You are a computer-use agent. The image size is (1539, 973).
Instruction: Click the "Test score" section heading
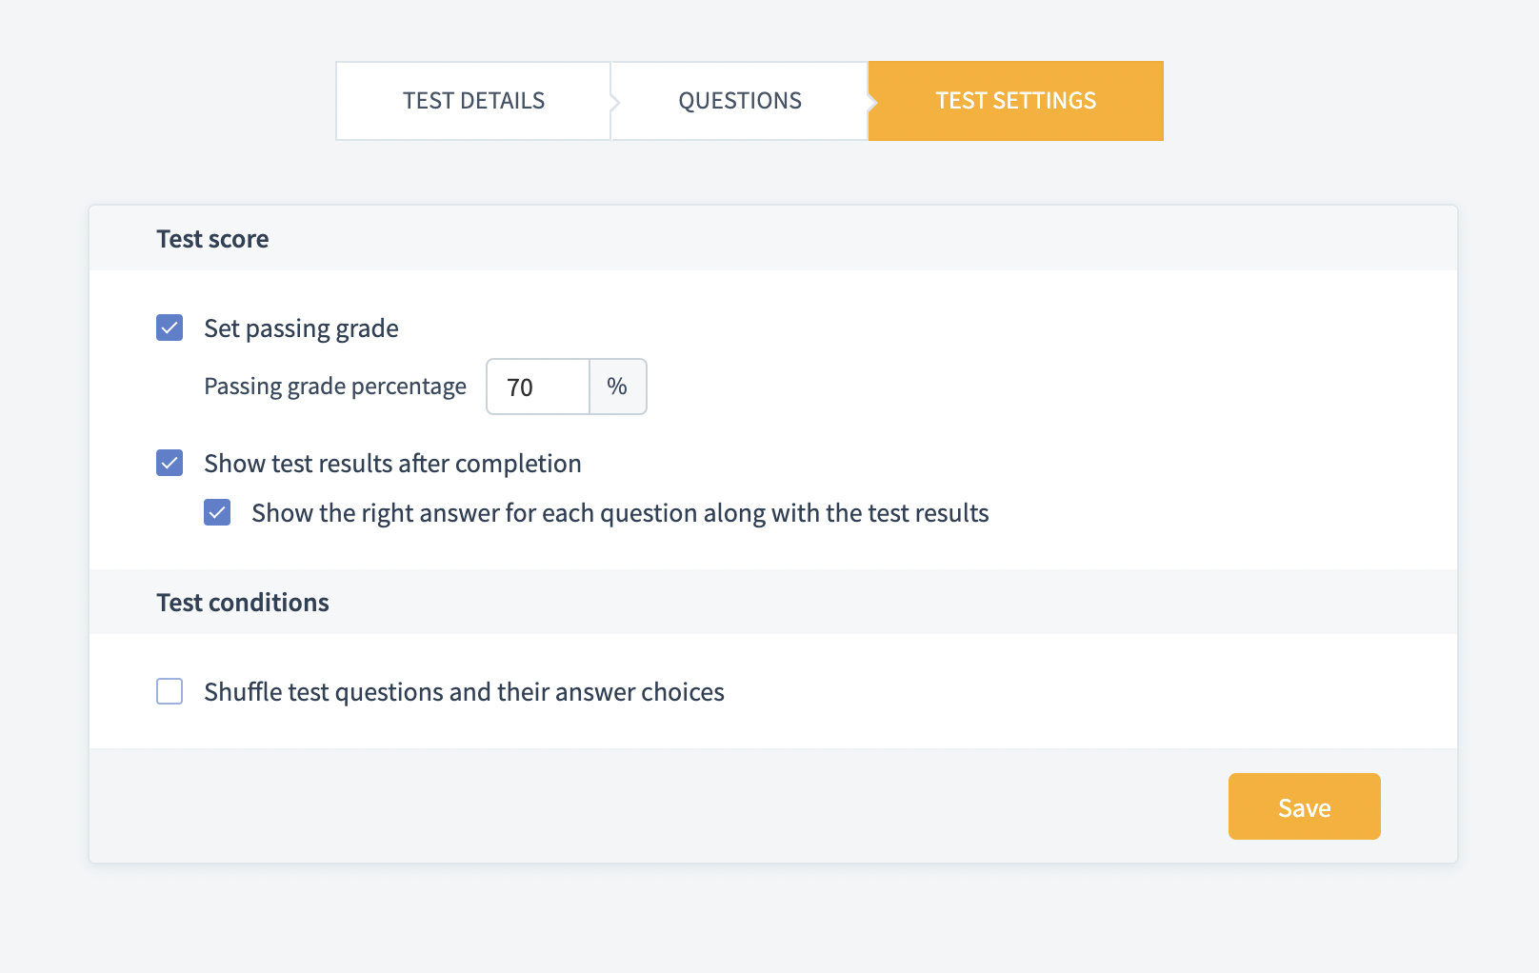212,239
